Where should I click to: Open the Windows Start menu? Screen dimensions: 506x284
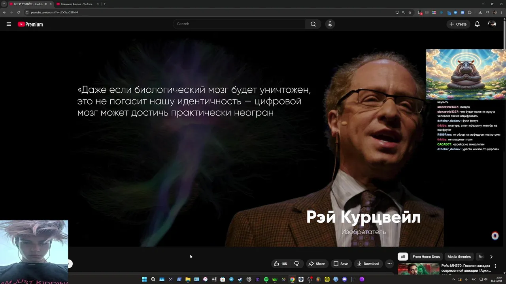coord(144,279)
